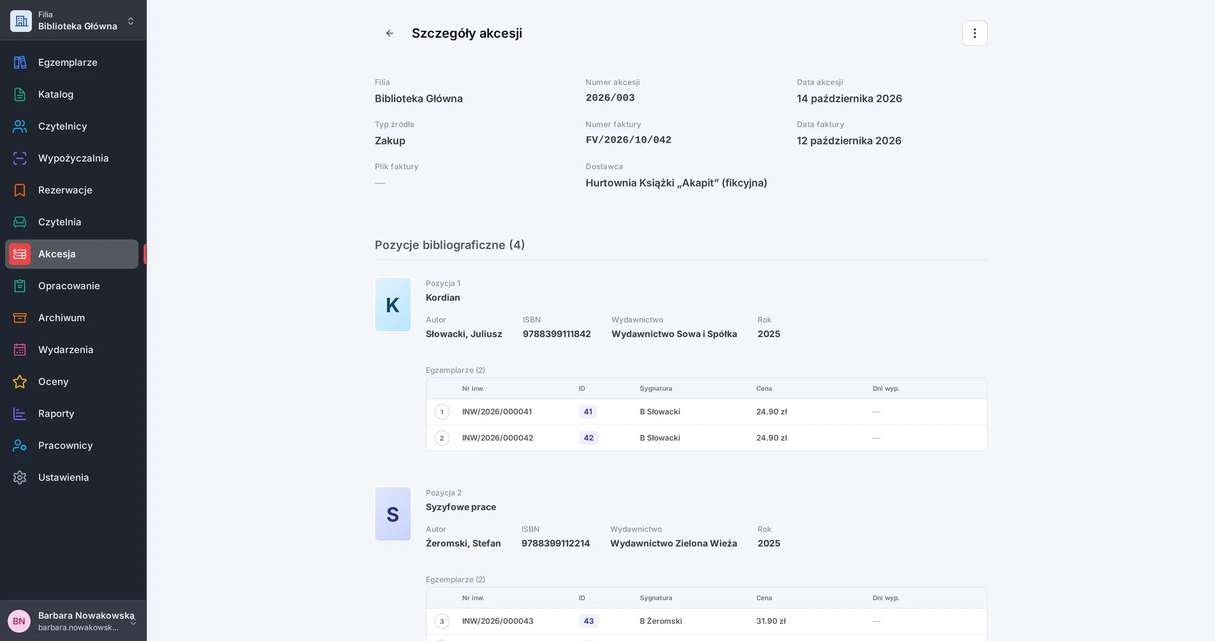Click publisher Wydawnictwo Zielona Wieża
The height and width of the screenshot is (641, 1225).
pyautogui.click(x=673, y=543)
